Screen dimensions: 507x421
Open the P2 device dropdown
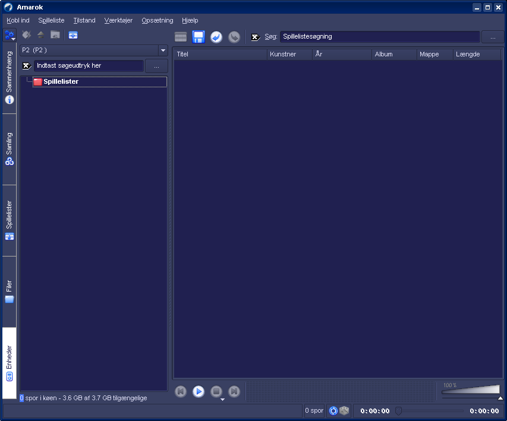tap(94, 50)
